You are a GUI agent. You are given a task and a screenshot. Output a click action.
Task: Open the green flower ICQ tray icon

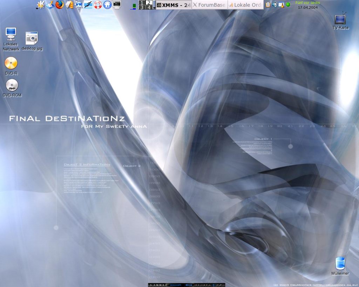[288, 5]
